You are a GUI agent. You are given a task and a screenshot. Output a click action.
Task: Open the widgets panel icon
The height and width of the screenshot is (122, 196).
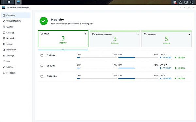pos(186,2)
